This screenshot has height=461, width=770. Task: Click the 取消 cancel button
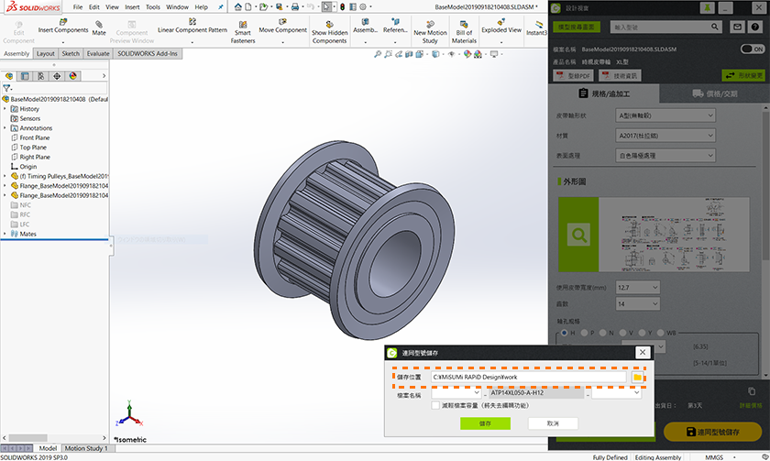point(552,423)
